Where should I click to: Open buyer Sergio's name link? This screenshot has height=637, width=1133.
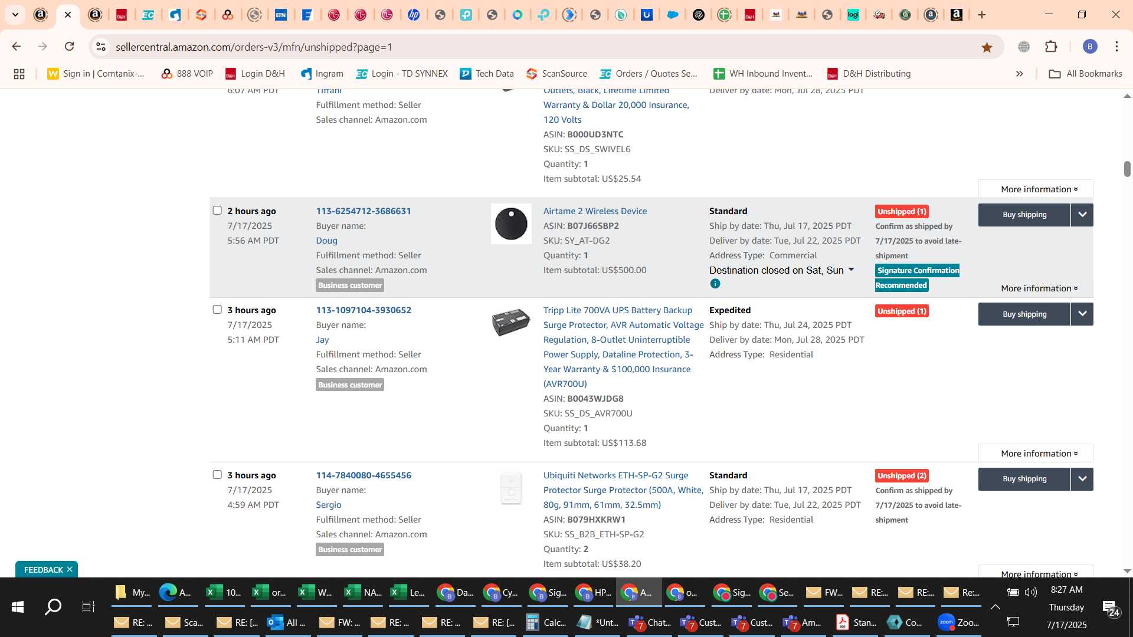coord(329,504)
